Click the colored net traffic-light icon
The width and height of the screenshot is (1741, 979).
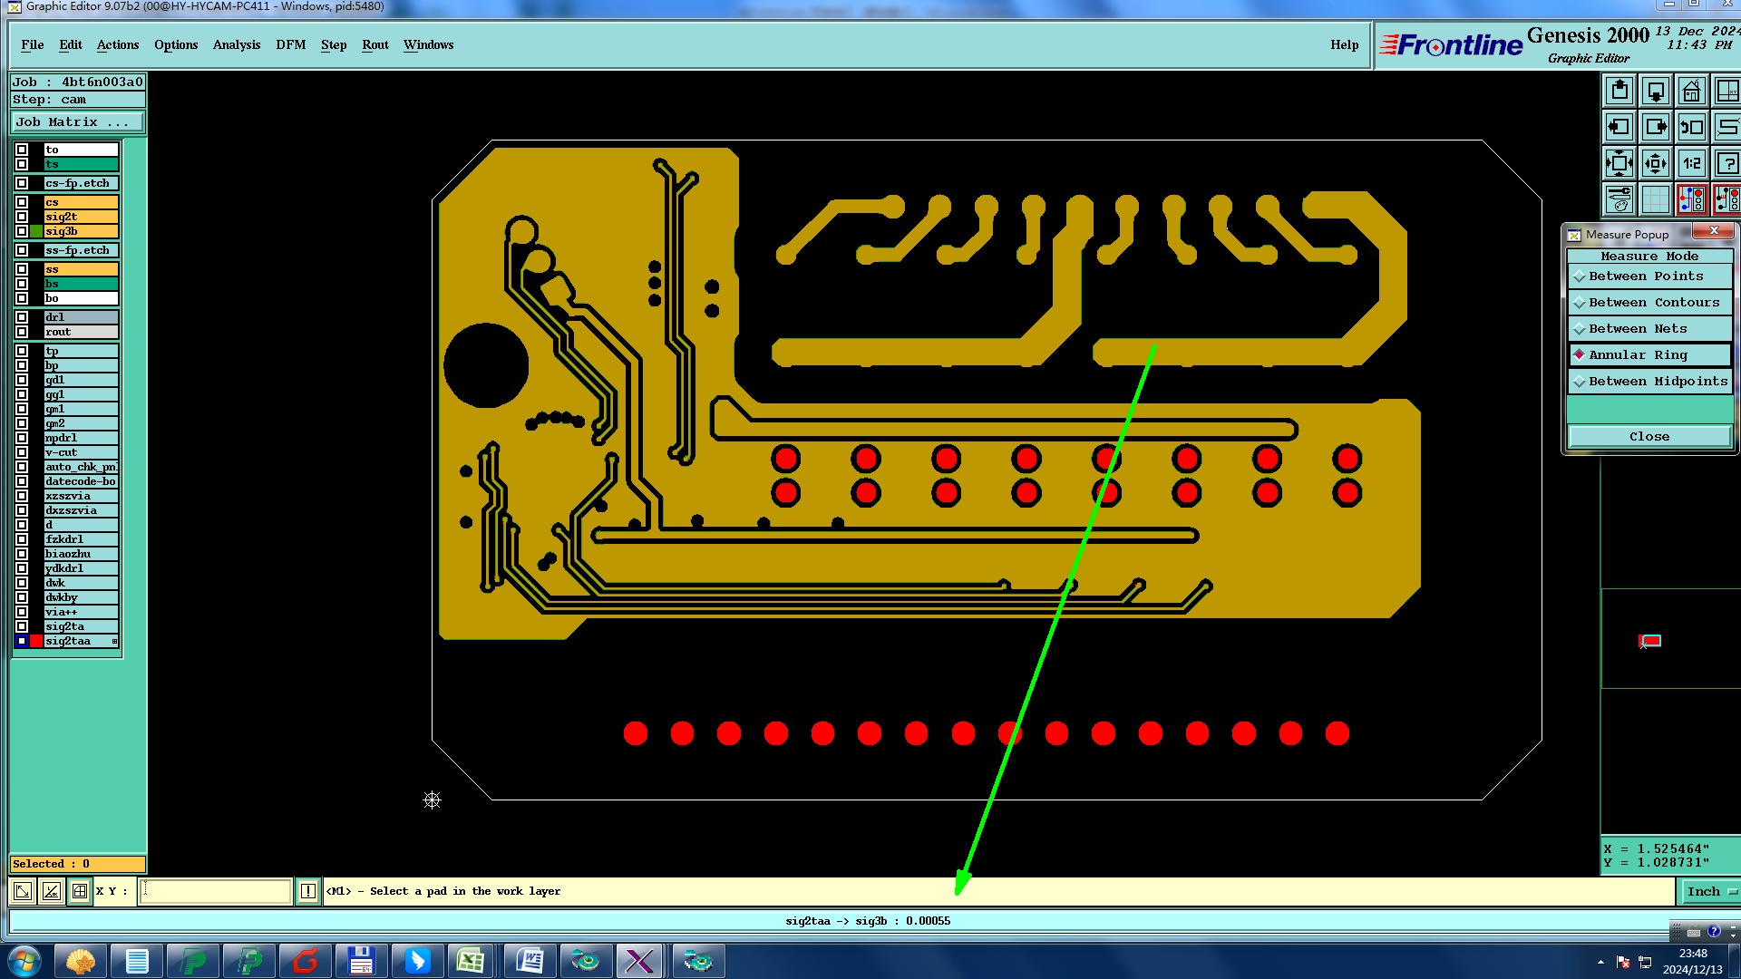(x=1692, y=199)
